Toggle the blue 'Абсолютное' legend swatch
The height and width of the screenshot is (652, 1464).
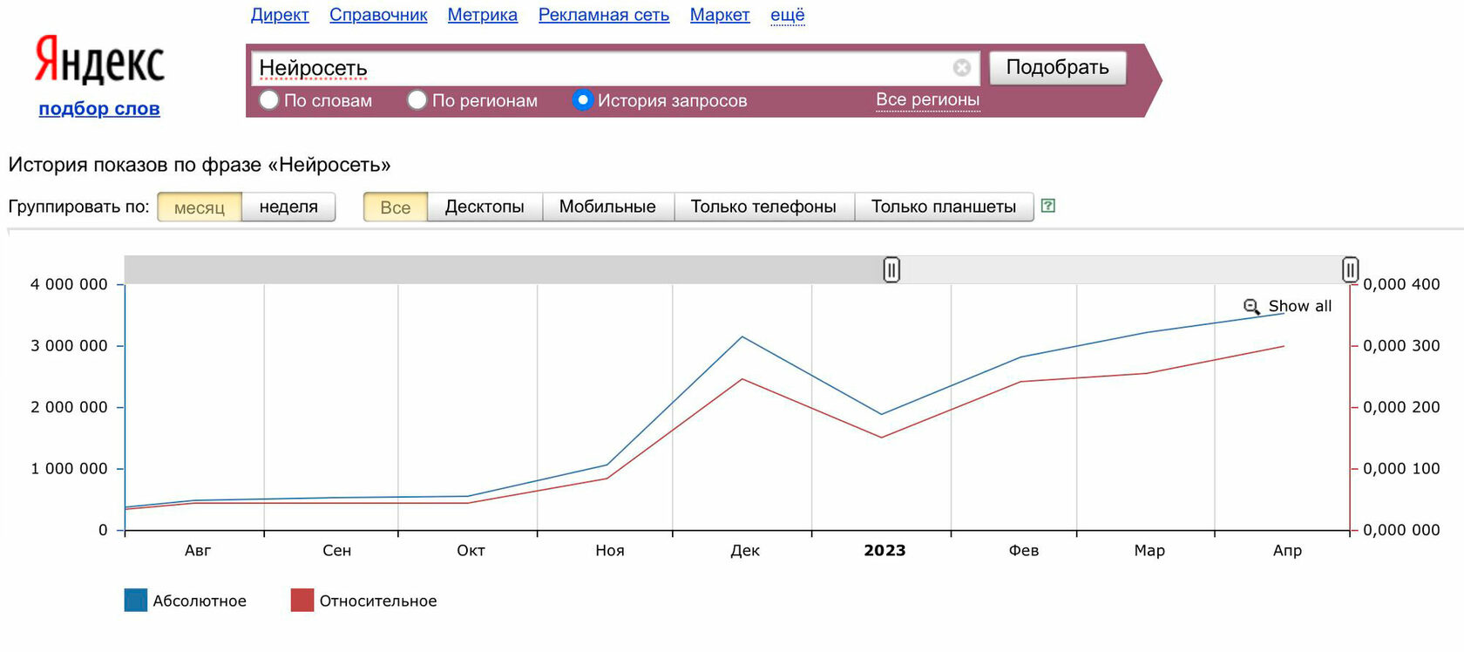[136, 600]
